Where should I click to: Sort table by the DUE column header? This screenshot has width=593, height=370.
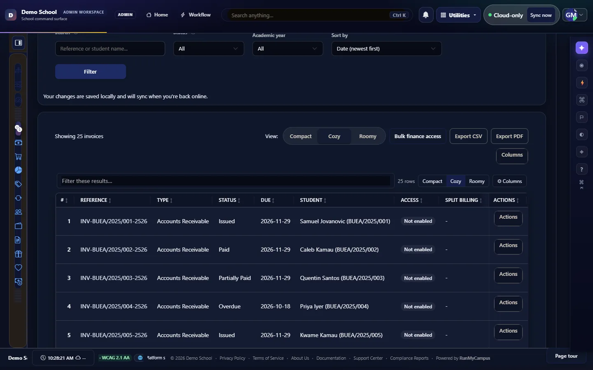(x=268, y=200)
